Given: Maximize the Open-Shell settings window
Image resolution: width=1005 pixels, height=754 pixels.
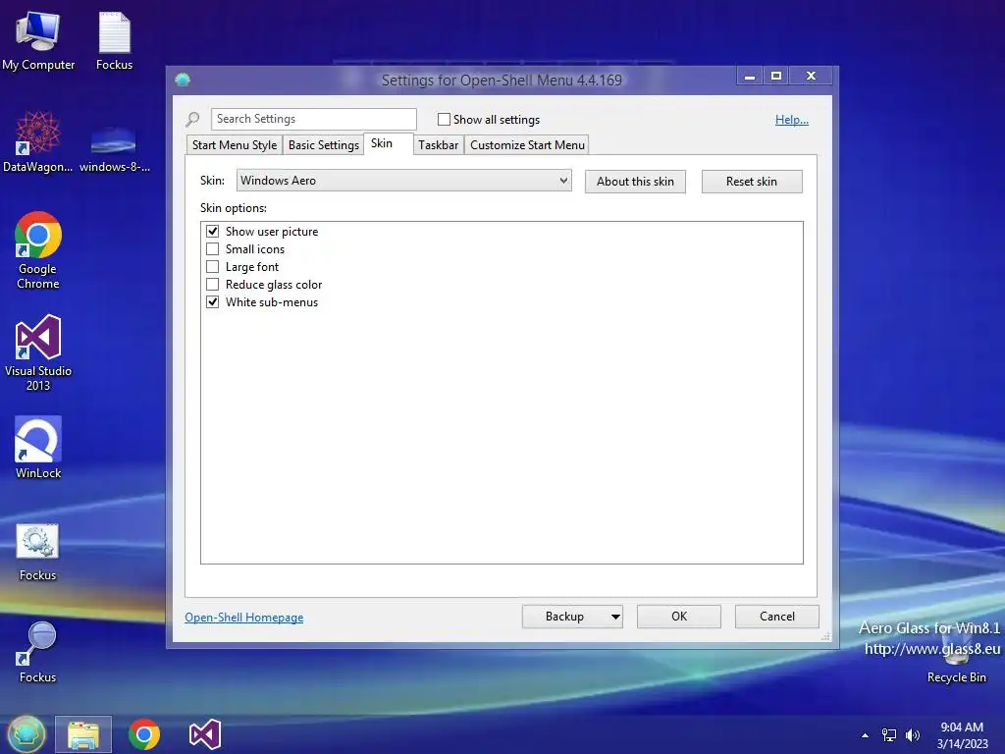Looking at the screenshot, I should click(776, 77).
